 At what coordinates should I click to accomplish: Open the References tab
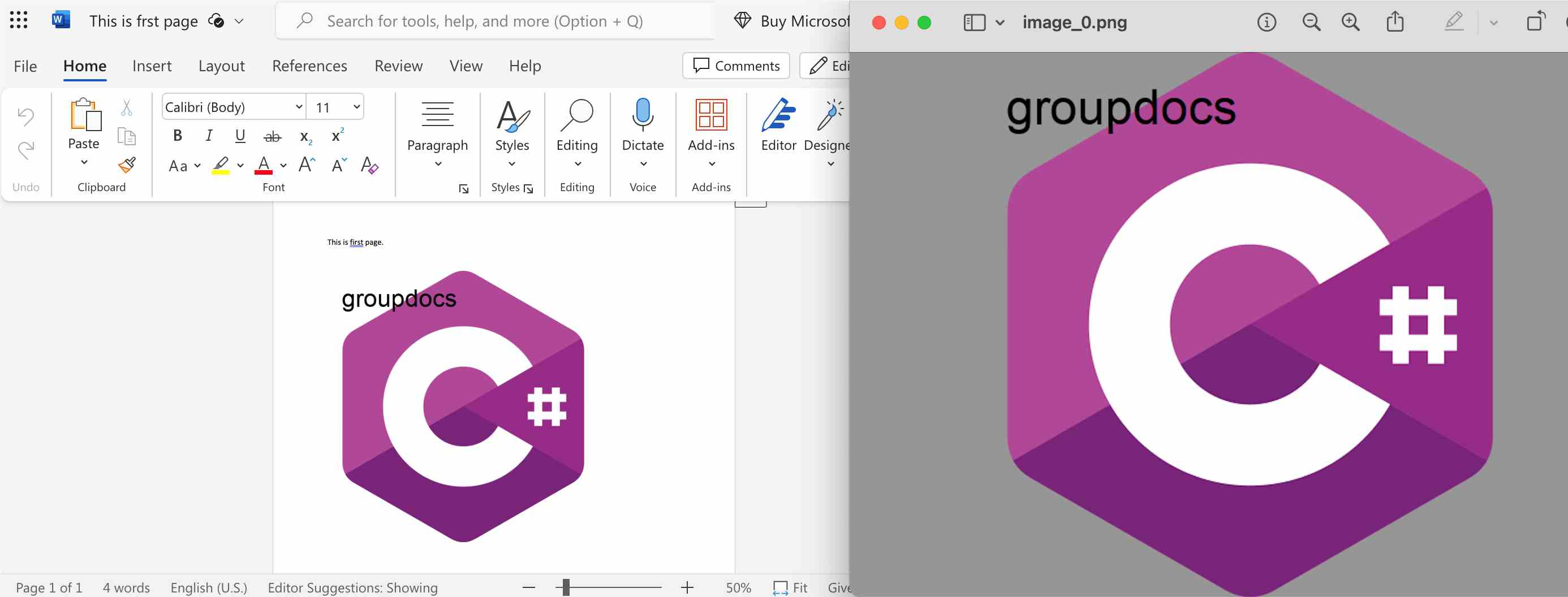coord(309,66)
